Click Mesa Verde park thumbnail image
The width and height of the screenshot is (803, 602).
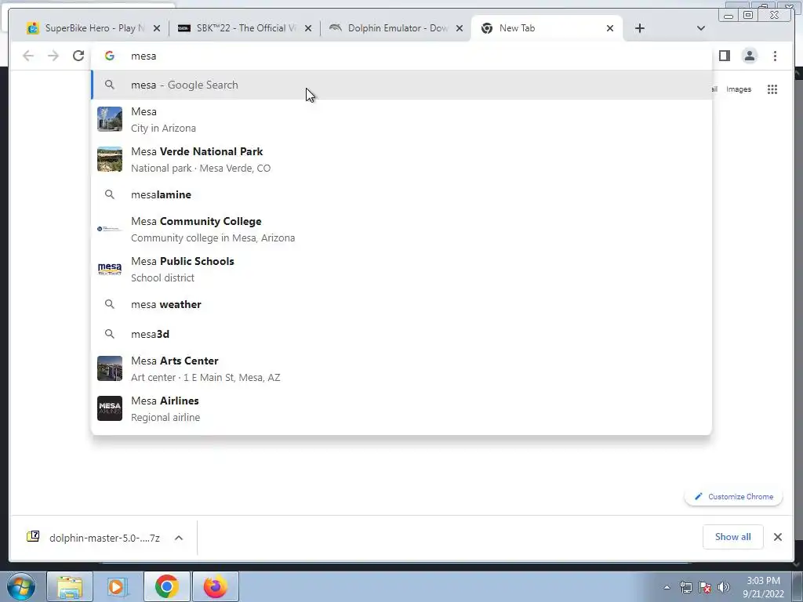click(110, 159)
